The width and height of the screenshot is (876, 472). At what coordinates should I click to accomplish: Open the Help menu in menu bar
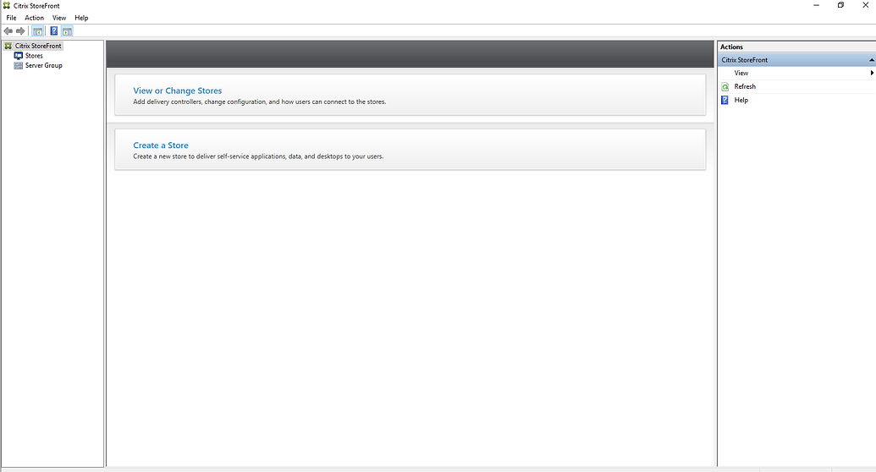pos(81,18)
